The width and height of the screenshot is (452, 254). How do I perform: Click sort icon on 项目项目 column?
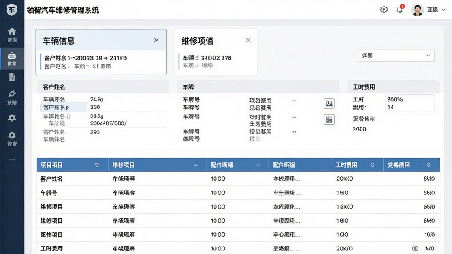[97, 165]
